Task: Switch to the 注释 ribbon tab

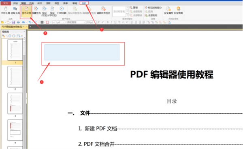Action: 48,3
